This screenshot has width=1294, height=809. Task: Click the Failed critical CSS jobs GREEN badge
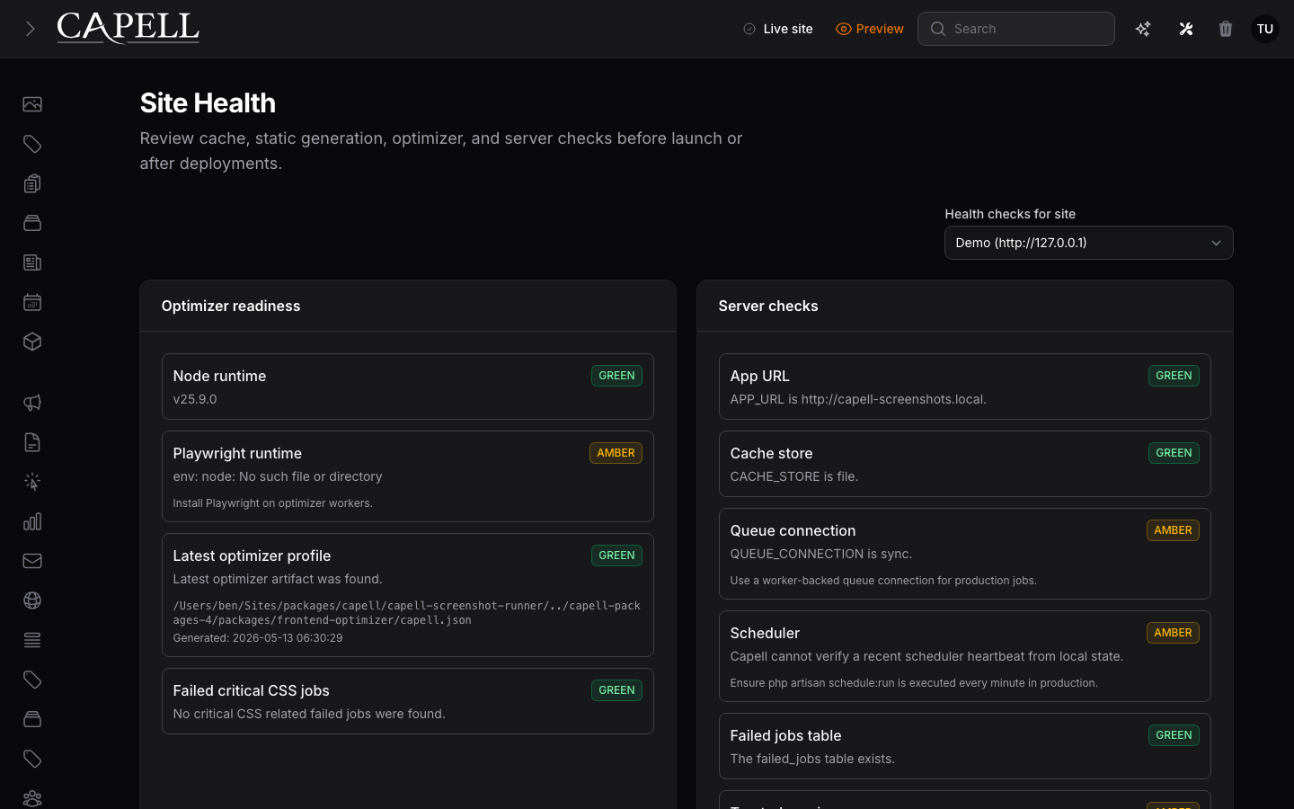pos(616,690)
